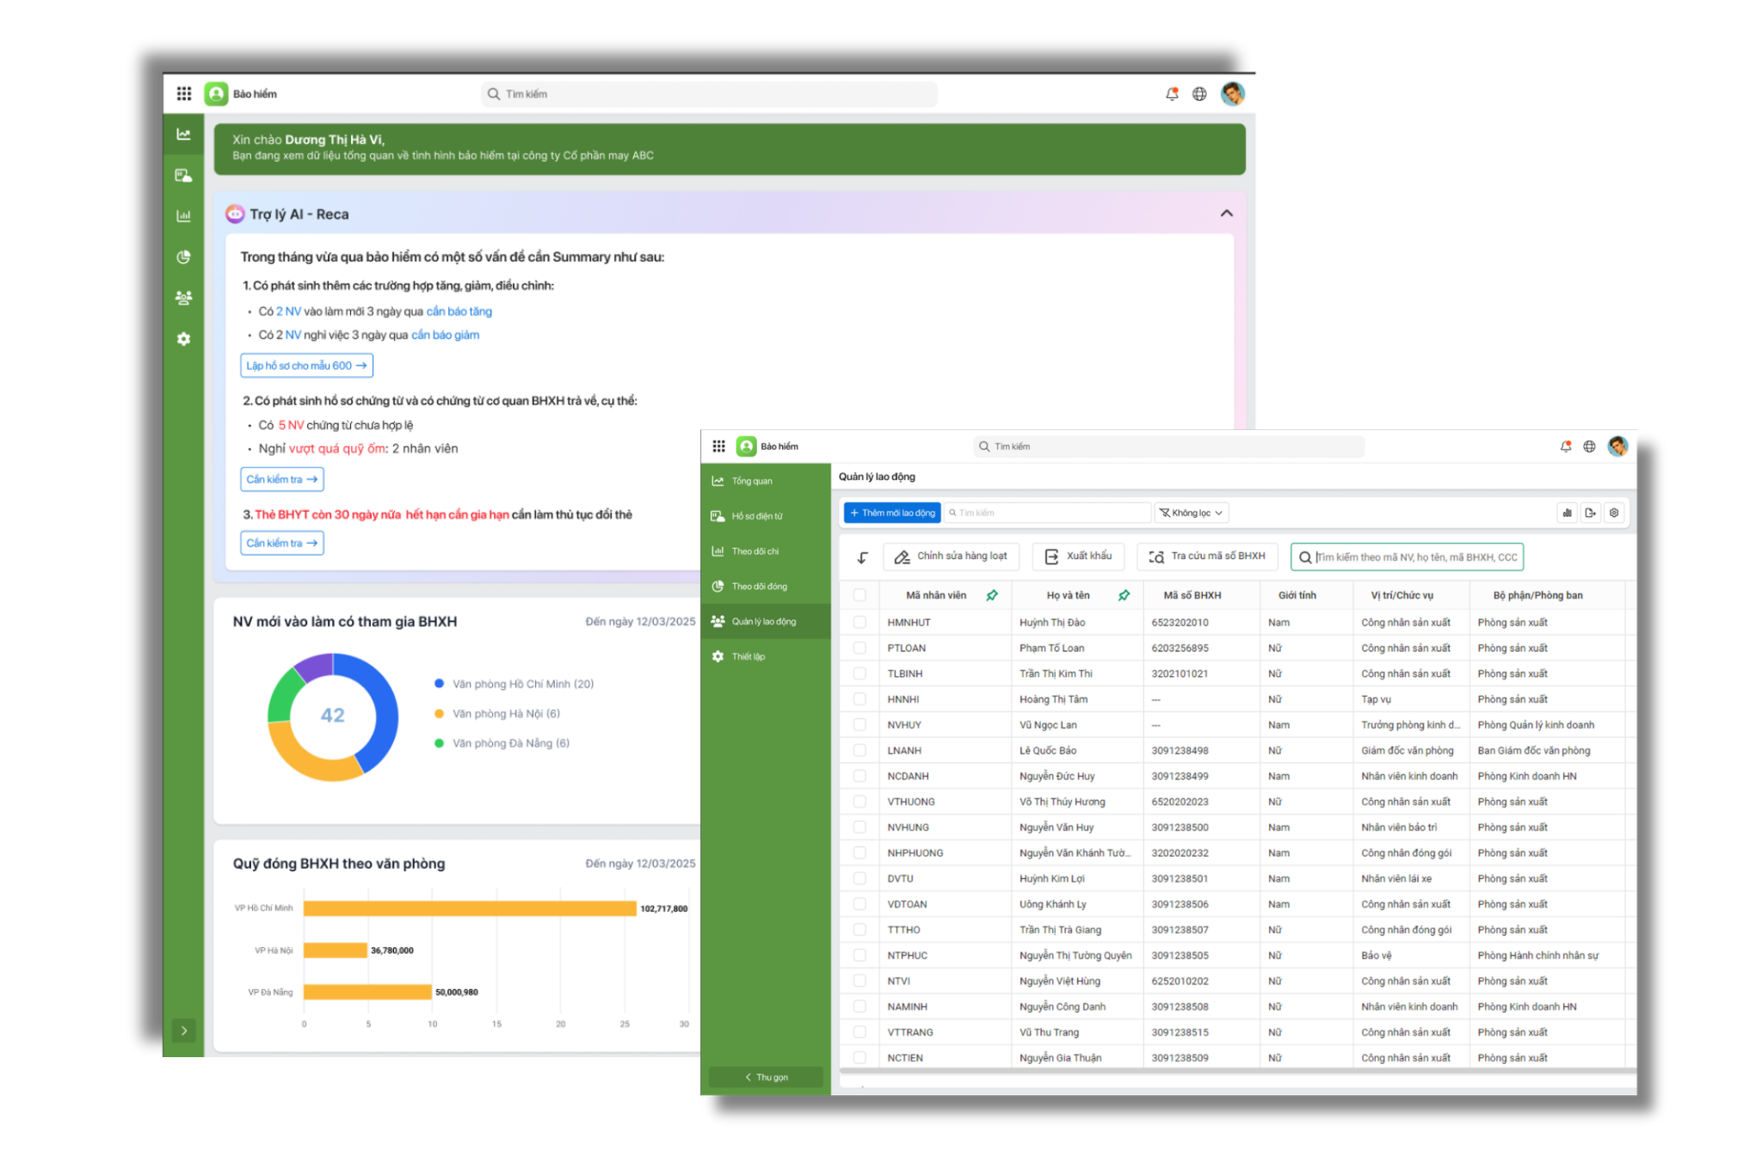
Task: Click Cần kiểm tra button under section 3
Action: click(x=282, y=543)
